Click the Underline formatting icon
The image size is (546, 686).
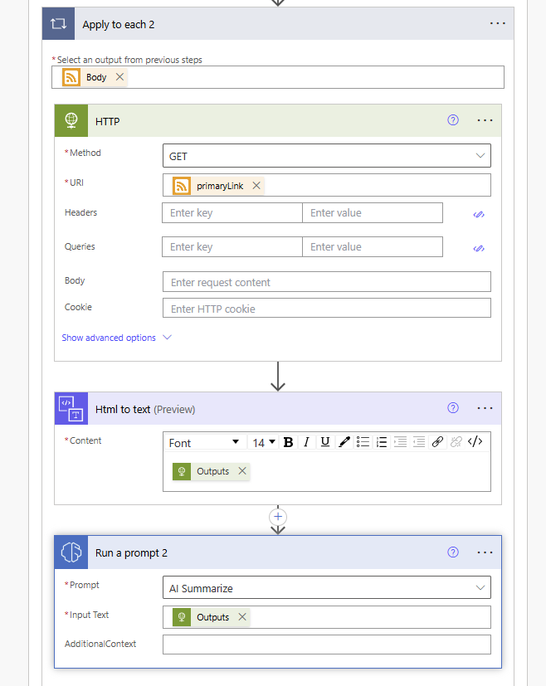[x=324, y=442]
